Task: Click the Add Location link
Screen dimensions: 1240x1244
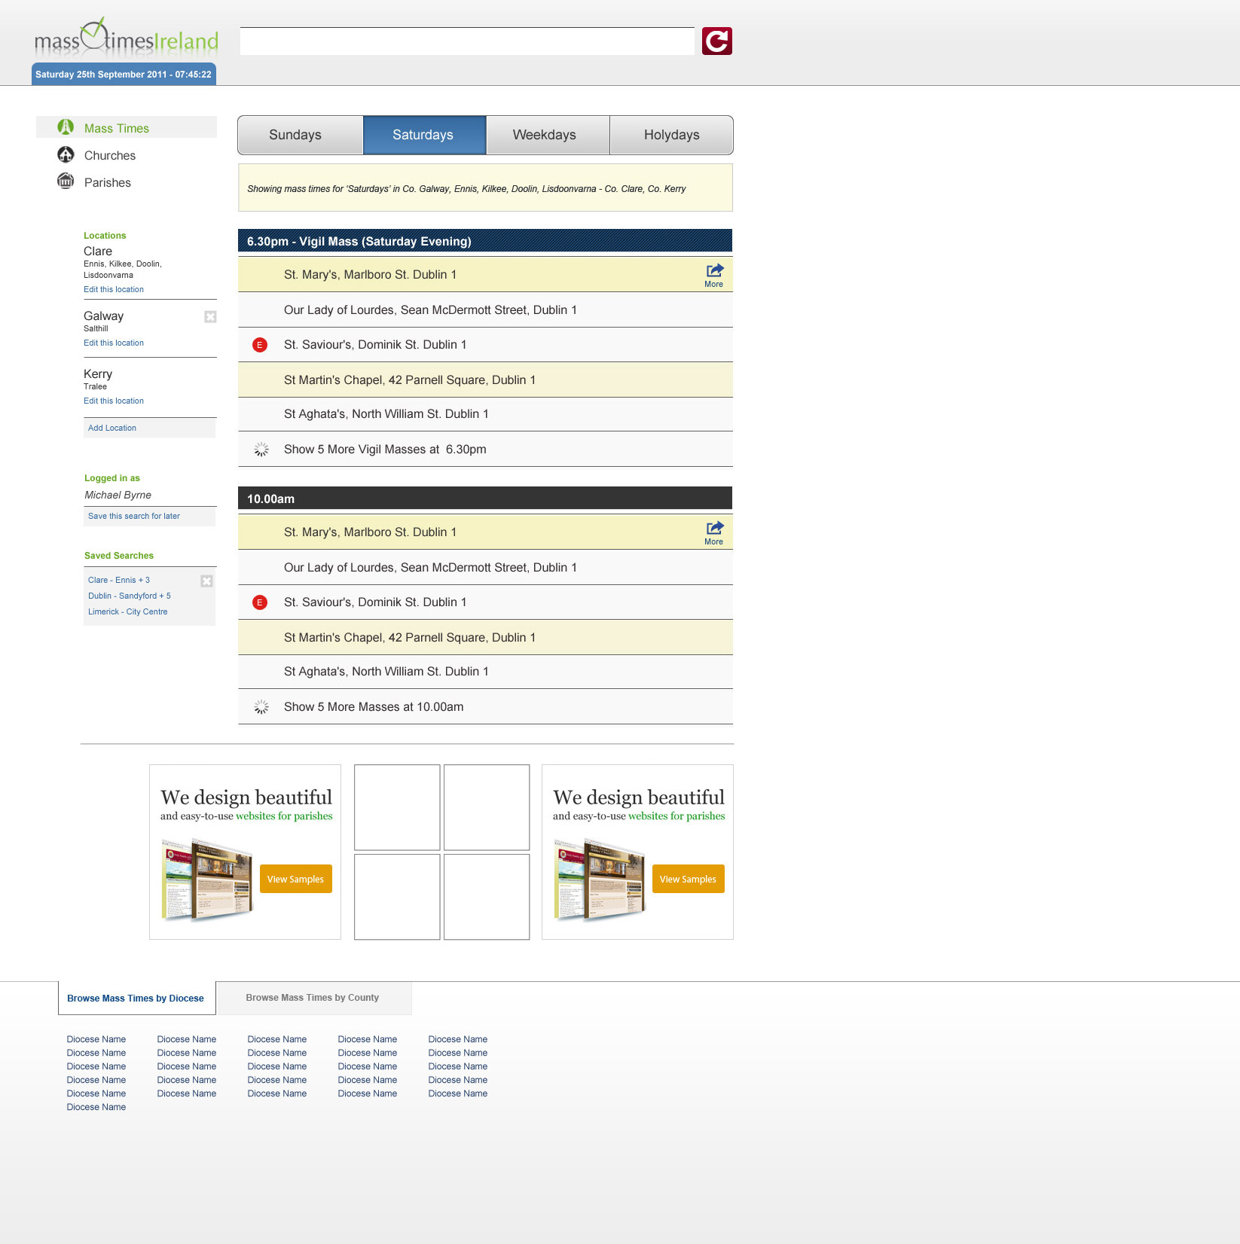Action: pos(112,428)
